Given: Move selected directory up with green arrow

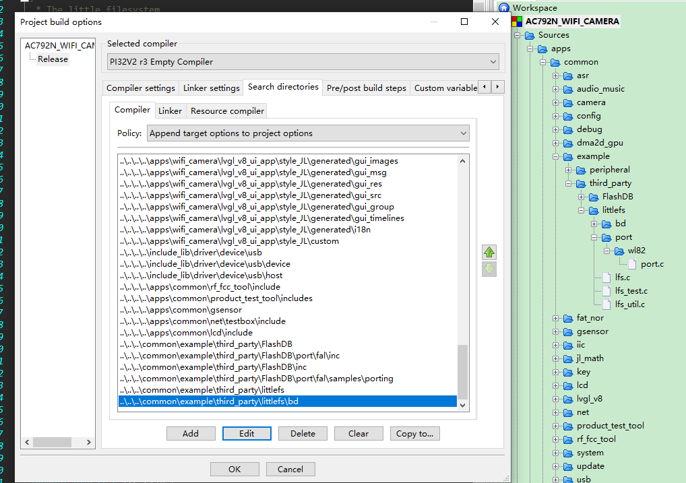Looking at the screenshot, I should point(489,252).
